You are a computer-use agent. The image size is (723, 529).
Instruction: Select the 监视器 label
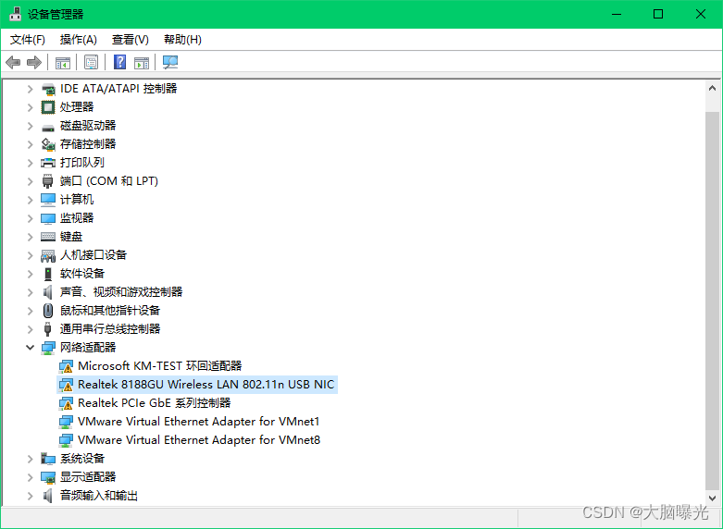[x=77, y=218]
